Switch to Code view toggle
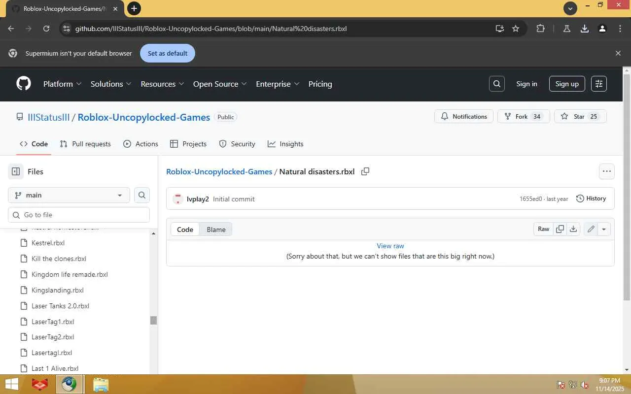Image resolution: width=631 pixels, height=394 pixels. point(185,230)
